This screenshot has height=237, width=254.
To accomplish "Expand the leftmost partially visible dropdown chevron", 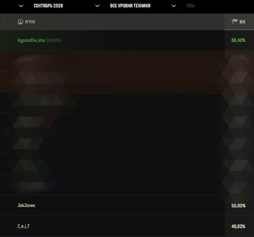I will coord(21,6).
